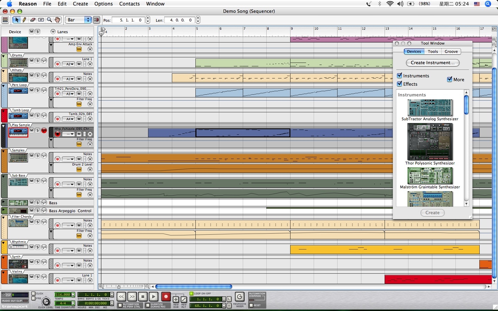Click the 4/4 time signature field

point(63,303)
